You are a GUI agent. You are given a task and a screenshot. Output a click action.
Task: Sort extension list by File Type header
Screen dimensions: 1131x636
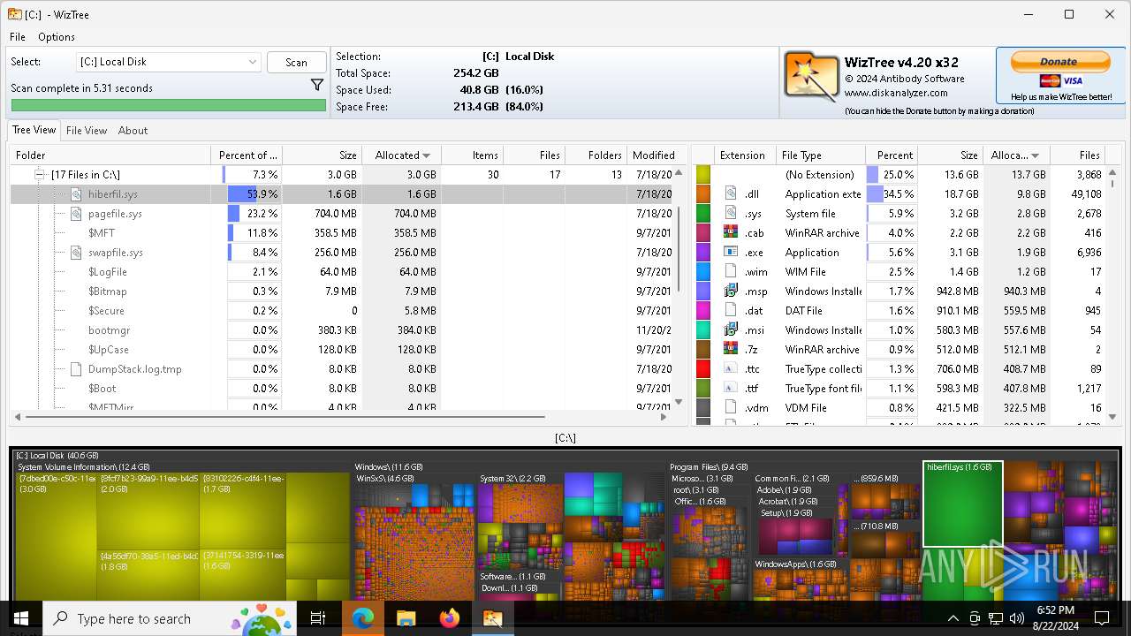[x=821, y=155]
